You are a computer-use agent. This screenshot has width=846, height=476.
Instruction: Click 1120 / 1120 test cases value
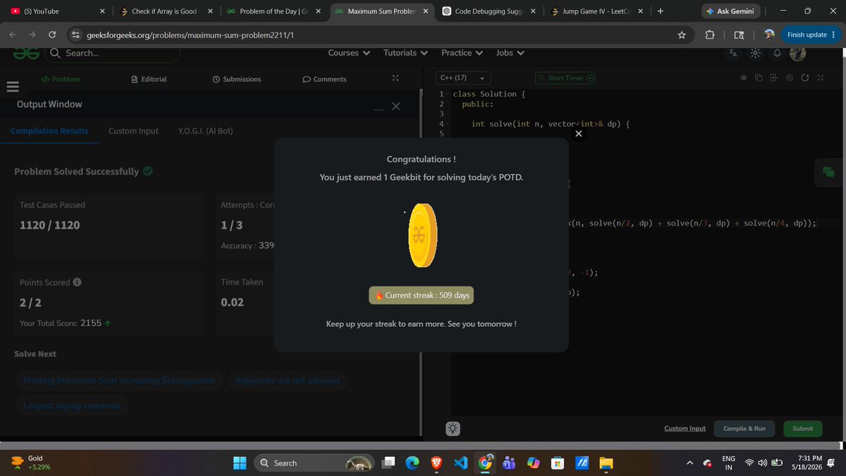pos(49,225)
